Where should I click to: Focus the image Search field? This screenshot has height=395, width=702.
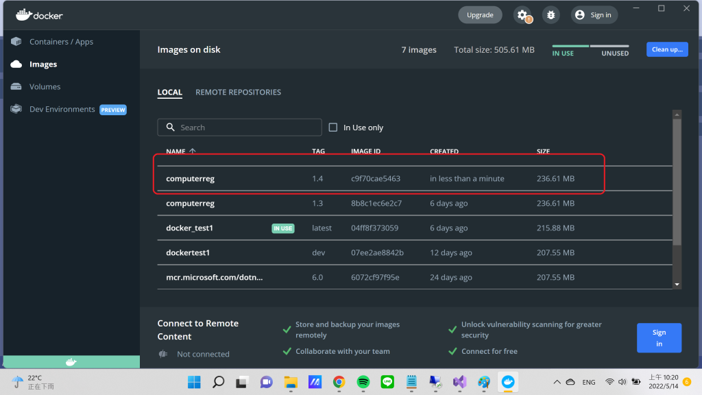coord(239,127)
